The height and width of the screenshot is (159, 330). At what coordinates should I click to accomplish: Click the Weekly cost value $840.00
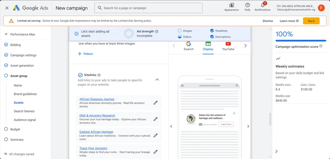tap(281, 100)
